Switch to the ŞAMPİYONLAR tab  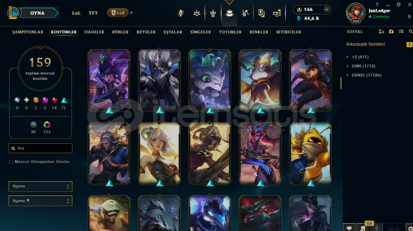(28, 32)
